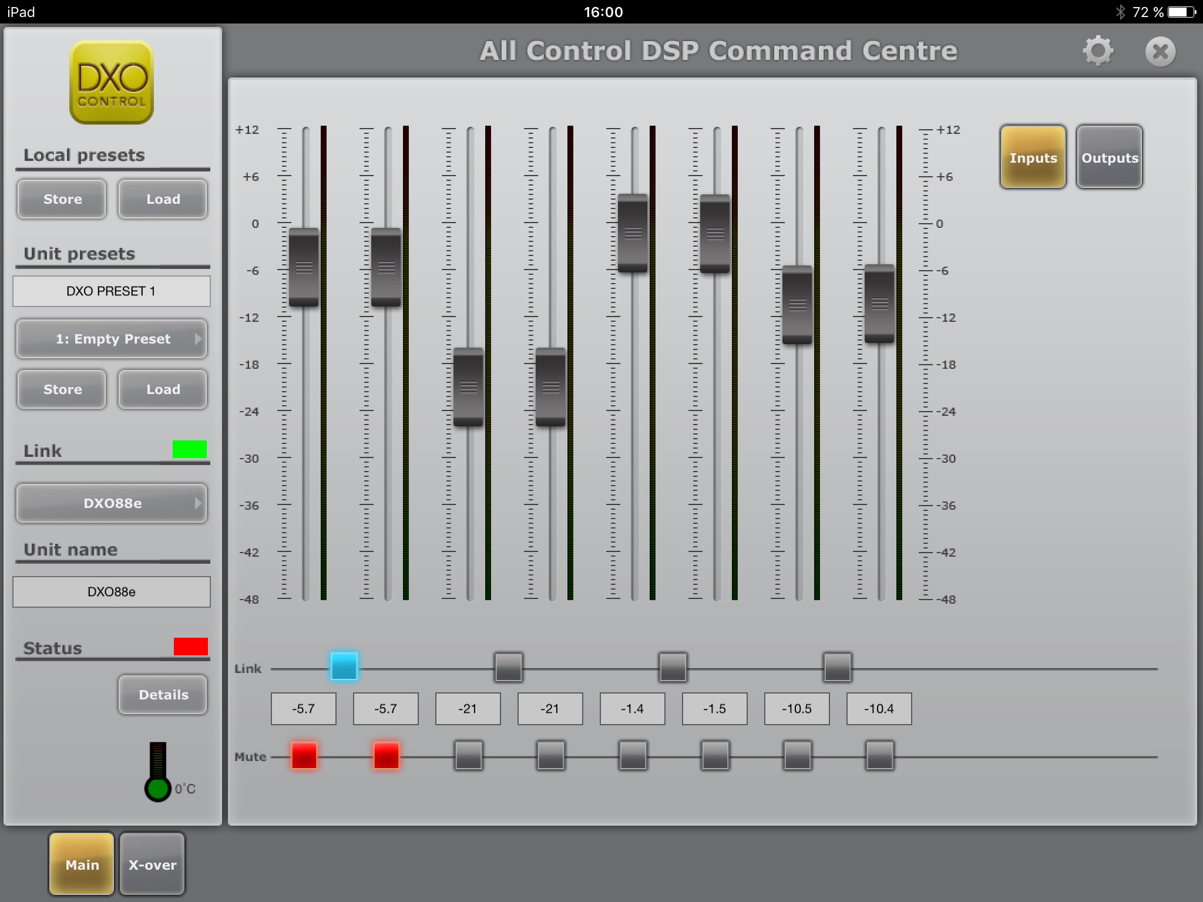Click the green Link status indicator
The width and height of the screenshot is (1203, 902).
189,449
